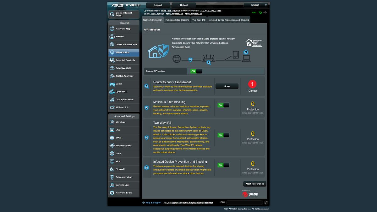Click Two-Way IPS protection count 0
377x212 pixels.
(x=253, y=134)
